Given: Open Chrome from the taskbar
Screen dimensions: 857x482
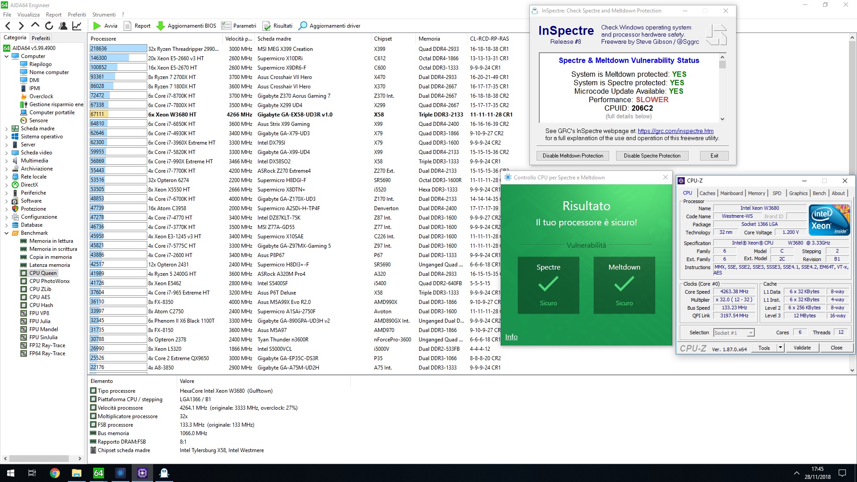Looking at the screenshot, I should pos(54,473).
